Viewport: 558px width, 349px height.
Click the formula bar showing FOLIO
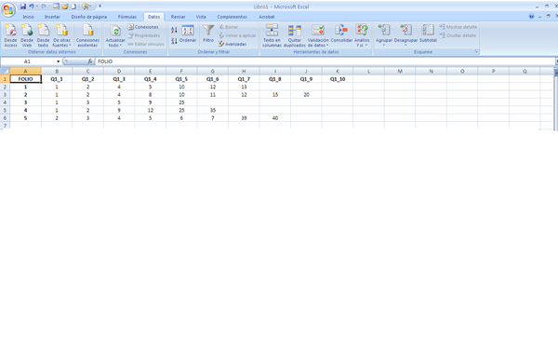click(324, 61)
